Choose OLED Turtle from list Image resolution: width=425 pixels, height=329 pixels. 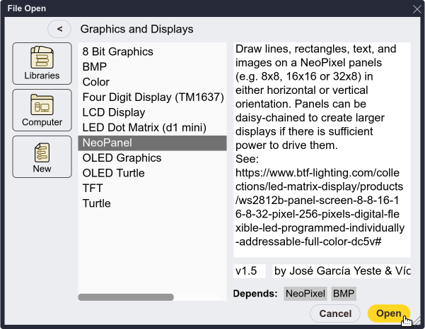[113, 173]
